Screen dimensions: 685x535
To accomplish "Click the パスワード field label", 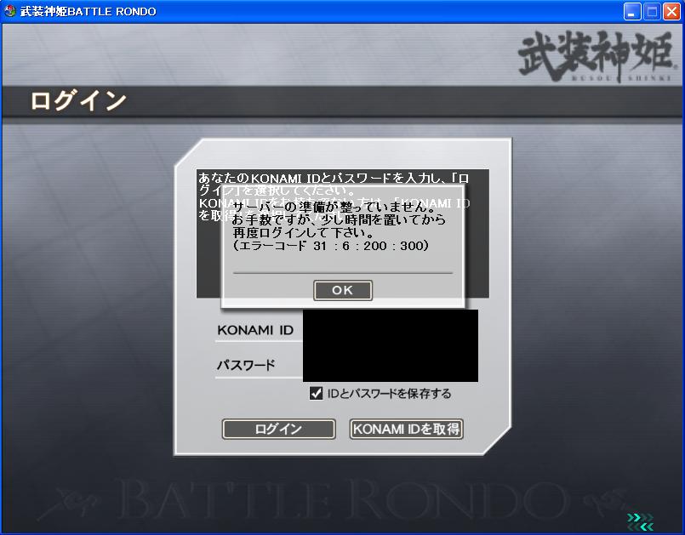I will (246, 365).
